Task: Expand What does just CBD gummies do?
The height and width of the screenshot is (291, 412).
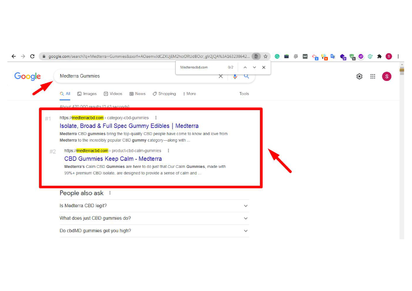Action: (154, 218)
